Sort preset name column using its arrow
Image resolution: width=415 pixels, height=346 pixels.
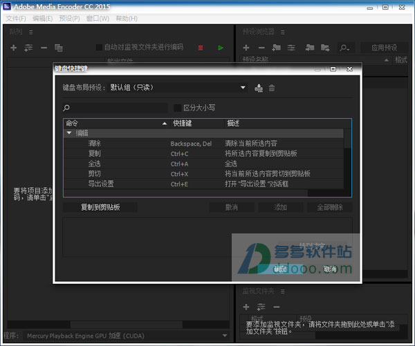point(387,60)
